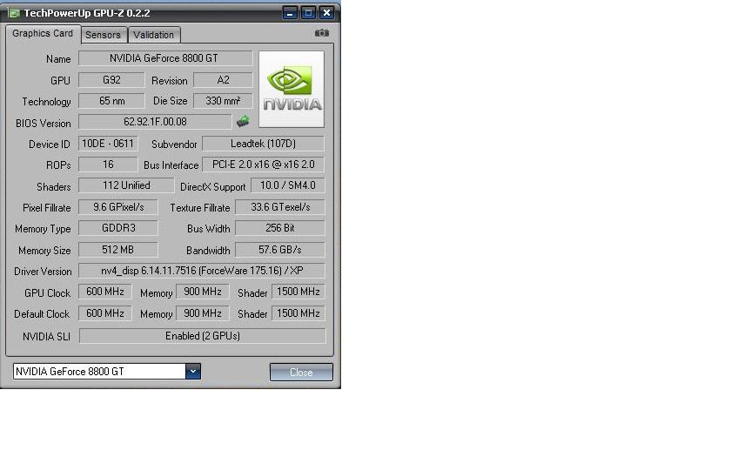The width and height of the screenshot is (731, 457).
Task: Click the 'Subvendor' label
Action: [174, 144]
